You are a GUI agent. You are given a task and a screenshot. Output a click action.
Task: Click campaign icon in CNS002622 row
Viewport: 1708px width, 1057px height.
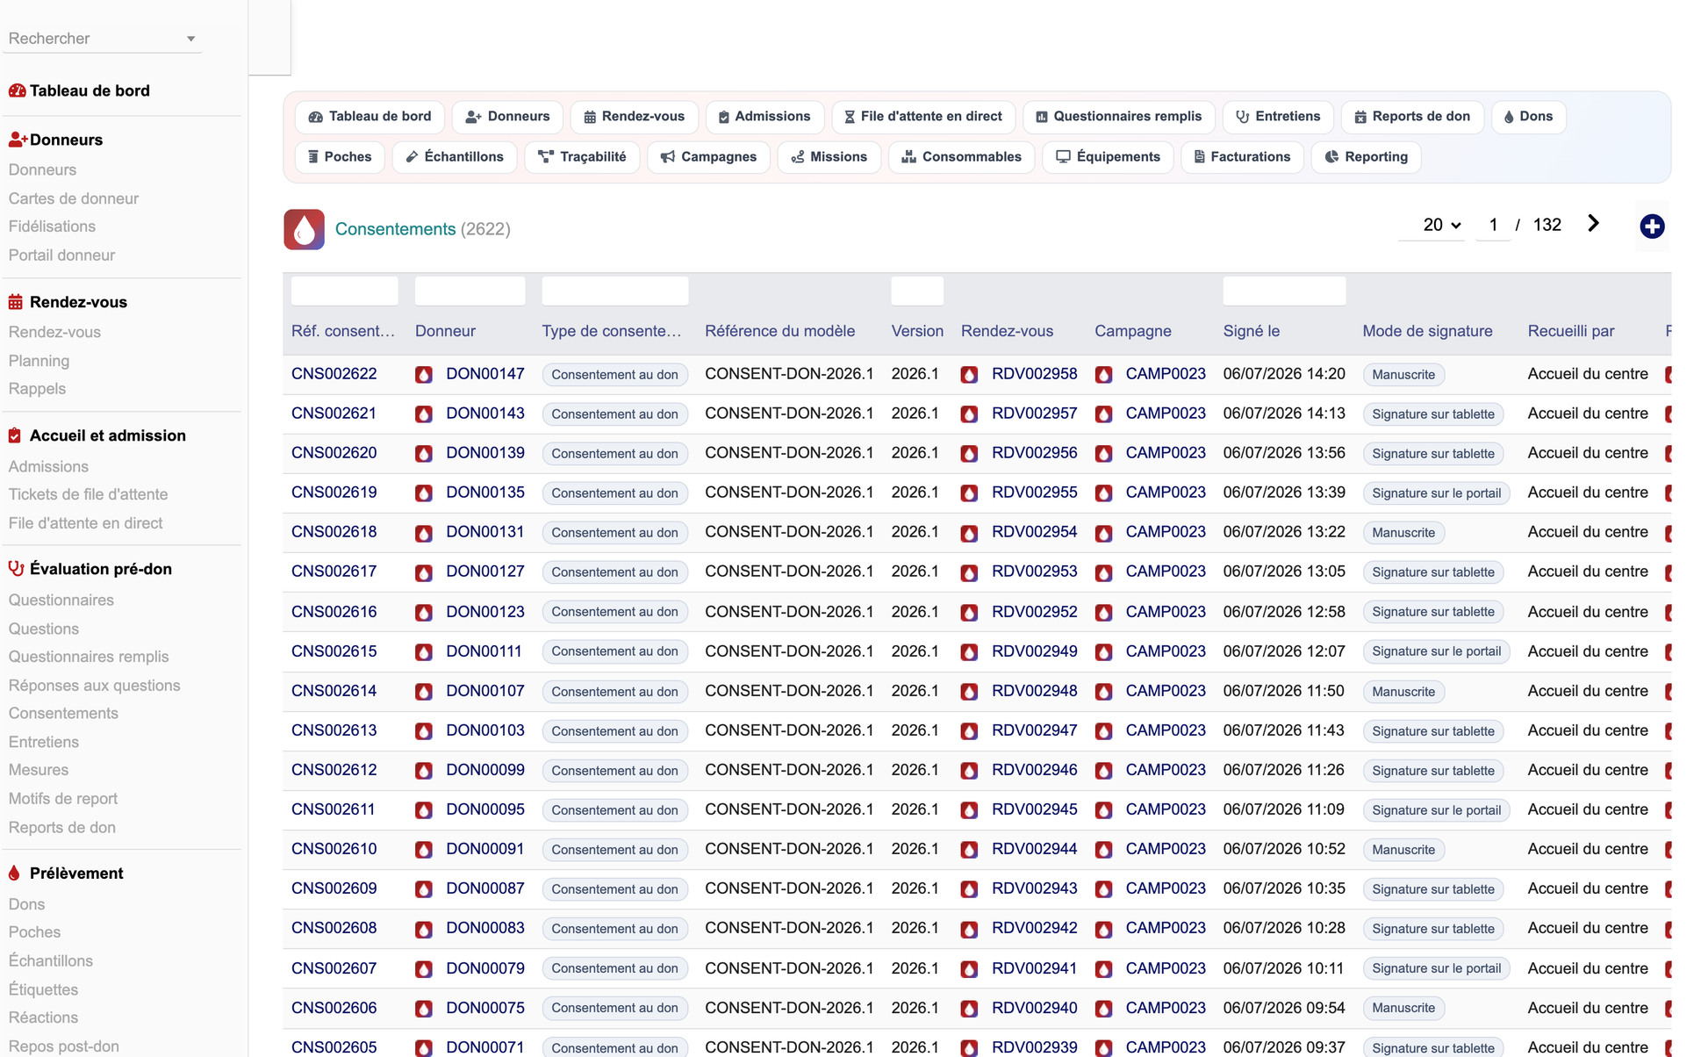[x=1104, y=375]
